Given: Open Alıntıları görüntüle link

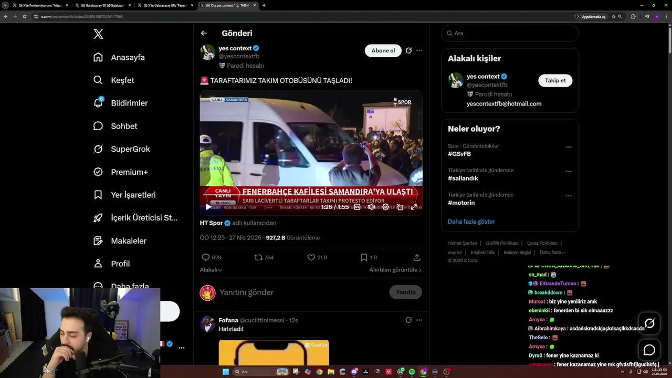Looking at the screenshot, I should tap(395, 270).
